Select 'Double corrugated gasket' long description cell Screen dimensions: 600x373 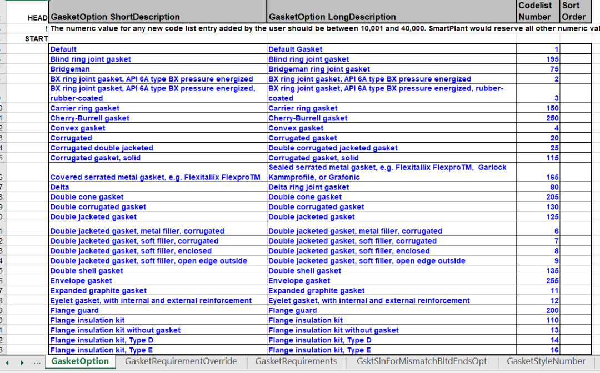click(x=392, y=206)
